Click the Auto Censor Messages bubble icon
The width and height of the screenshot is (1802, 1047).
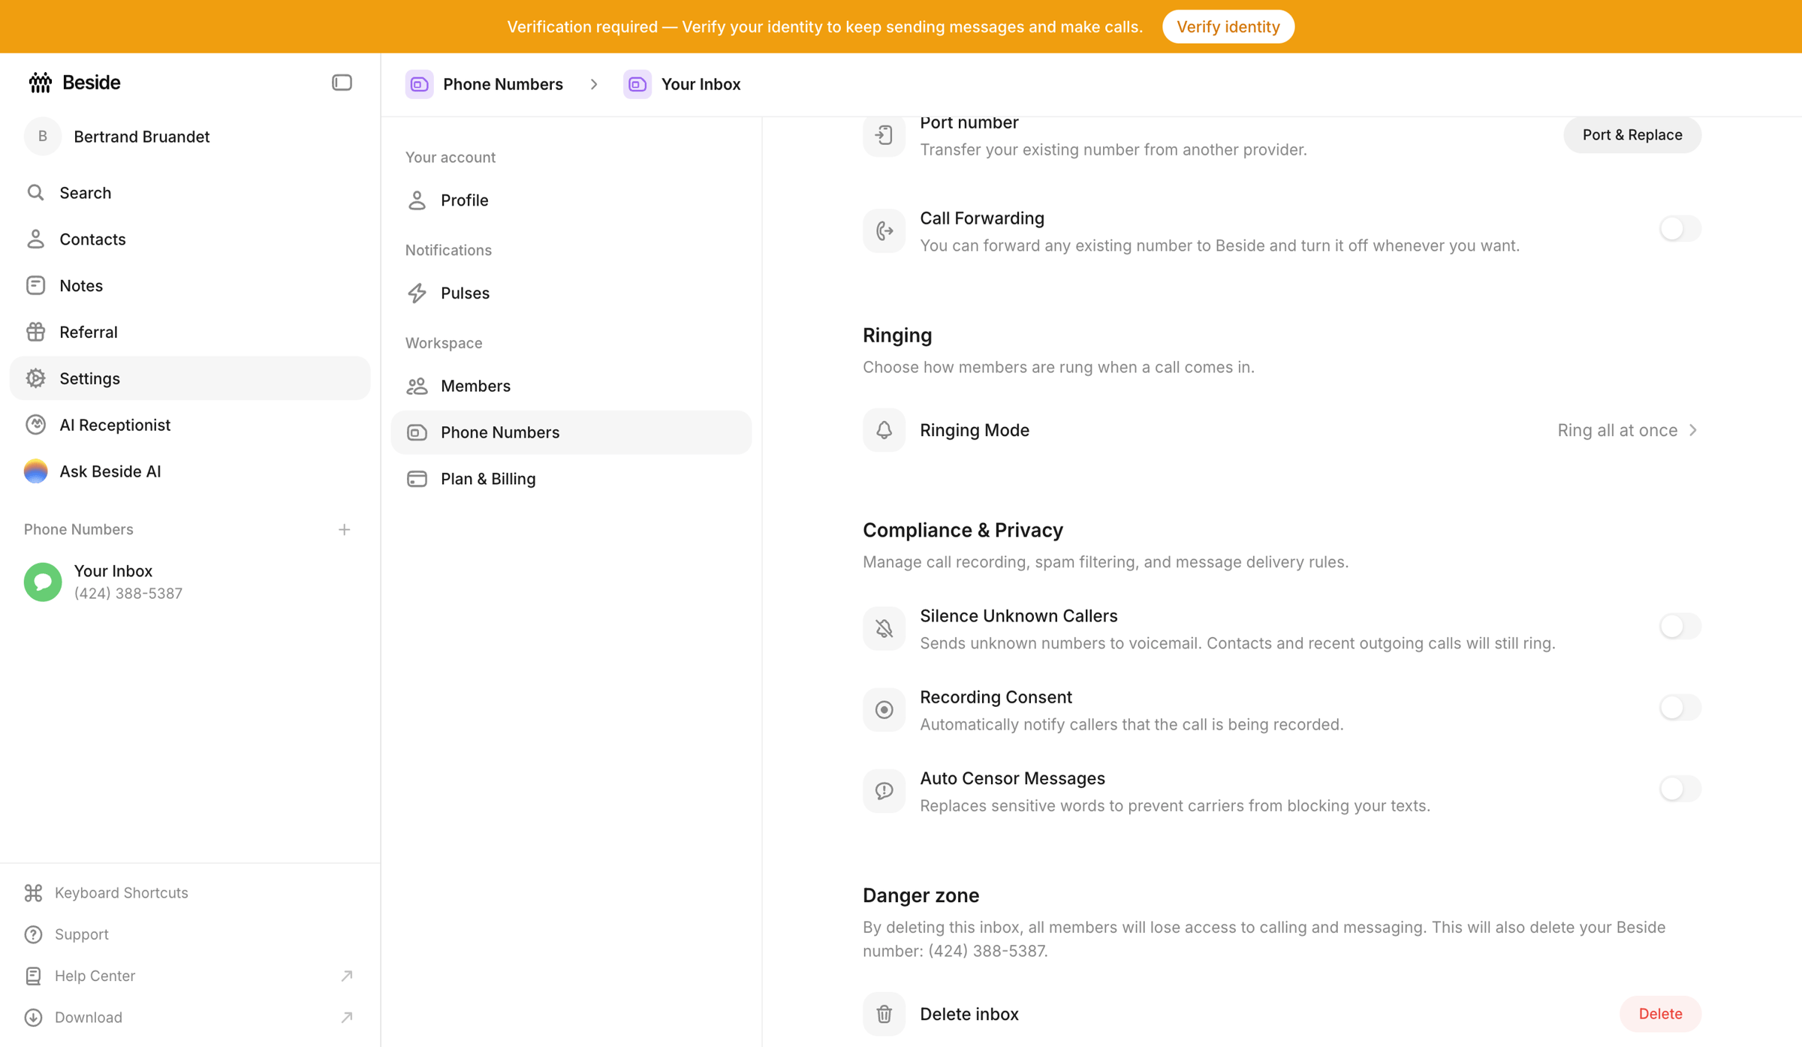click(x=884, y=791)
